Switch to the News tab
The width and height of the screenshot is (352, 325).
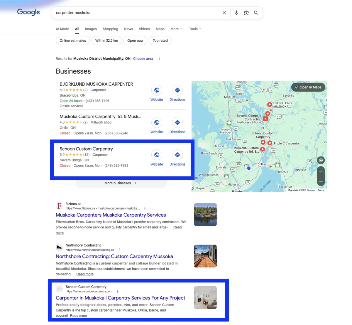pos(128,29)
